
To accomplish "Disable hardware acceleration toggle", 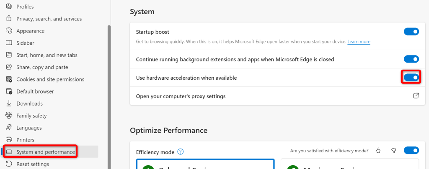I will [x=411, y=78].
